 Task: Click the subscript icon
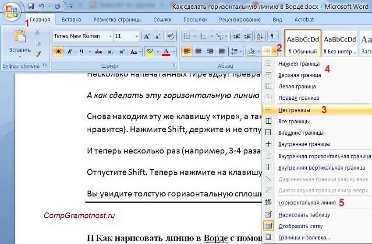(x=110, y=52)
